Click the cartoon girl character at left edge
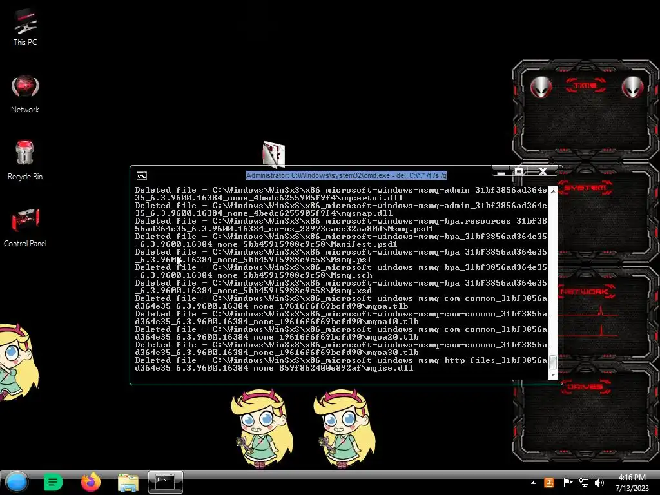660x495 pixels. pyautogui.click(x=17, y=362)
